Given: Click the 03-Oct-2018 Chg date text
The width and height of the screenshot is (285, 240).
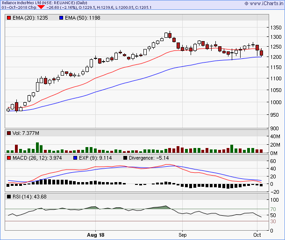Looking at the screenshot, I should pos(19,7).
